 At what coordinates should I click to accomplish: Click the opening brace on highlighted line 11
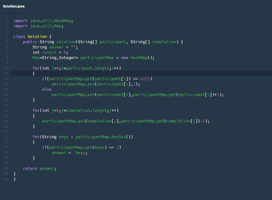point(34,74)
